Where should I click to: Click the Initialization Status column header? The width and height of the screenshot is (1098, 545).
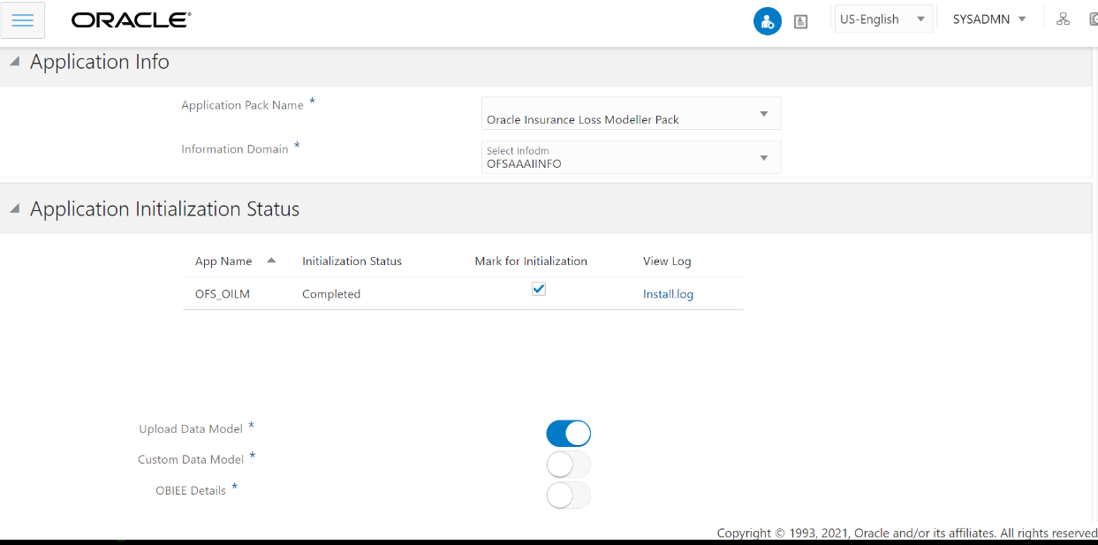352,261
